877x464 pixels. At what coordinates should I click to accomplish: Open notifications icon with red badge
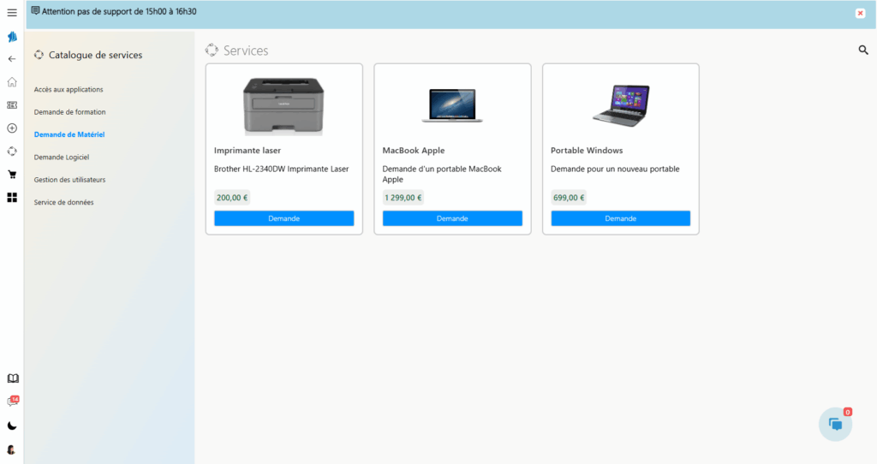12,402
